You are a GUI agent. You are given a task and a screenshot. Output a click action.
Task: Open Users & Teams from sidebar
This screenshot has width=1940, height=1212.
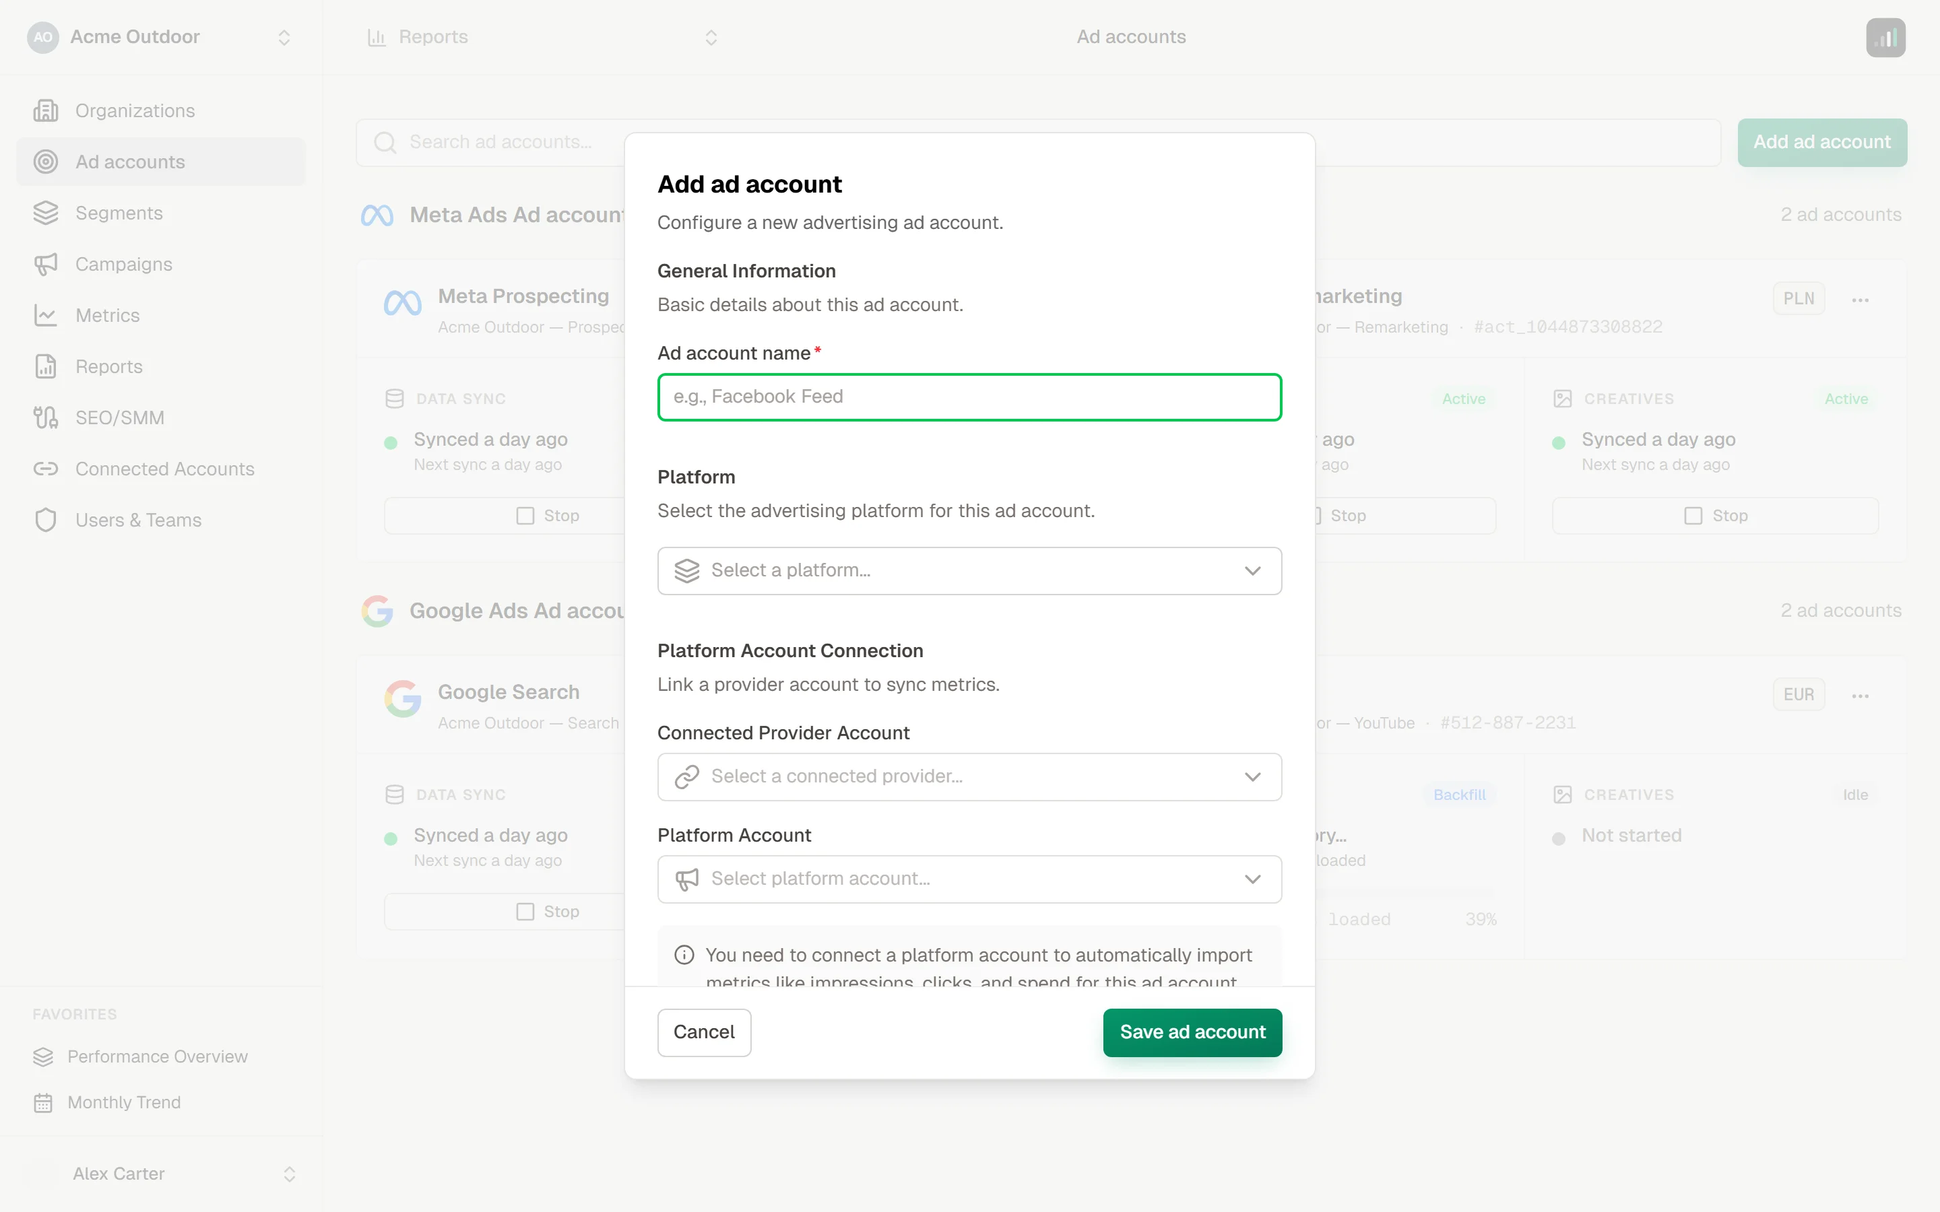click(x=161, y=520)
